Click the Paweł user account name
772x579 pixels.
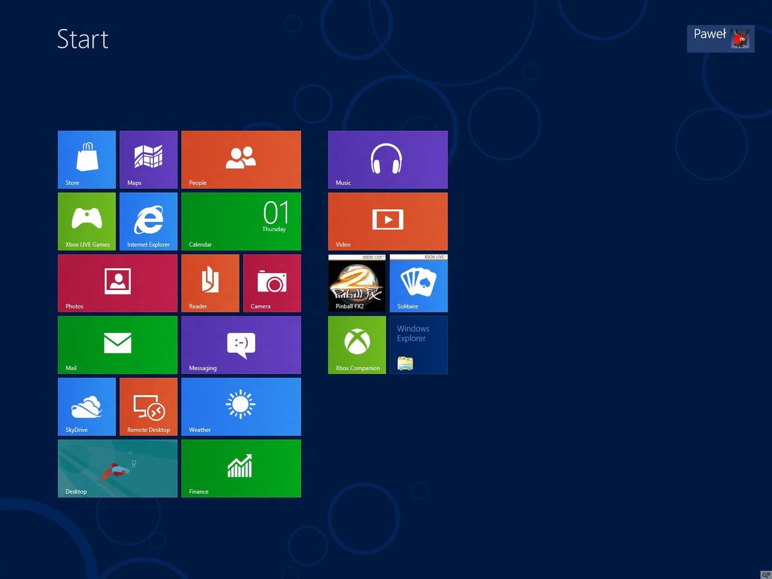pyautogui.click(x=709, y=34)
